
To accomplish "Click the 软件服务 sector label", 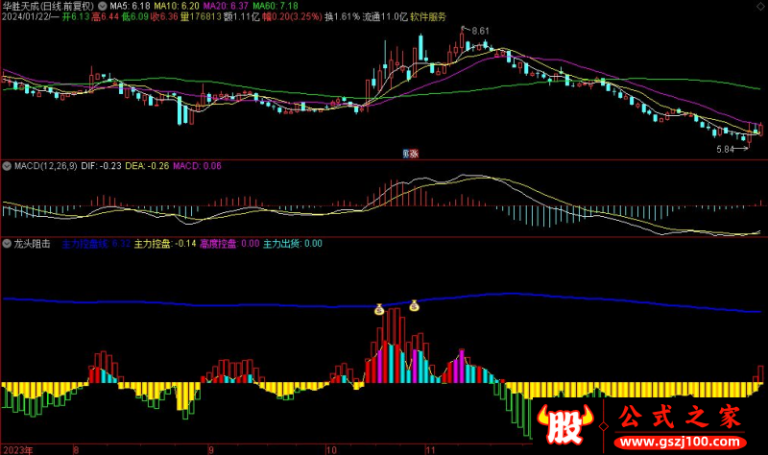I will pos(427,17).
